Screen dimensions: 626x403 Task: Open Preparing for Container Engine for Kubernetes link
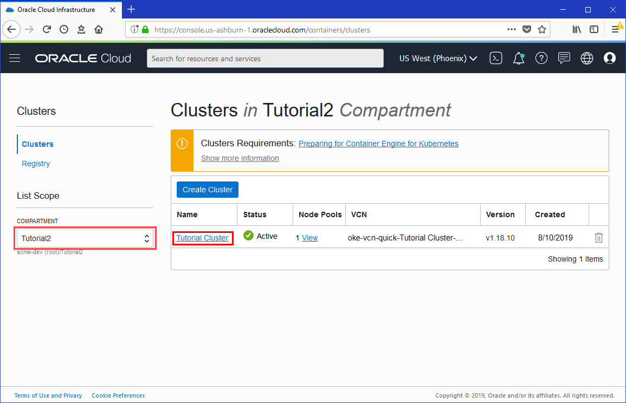pyautogui.click(x=378, y=144)
